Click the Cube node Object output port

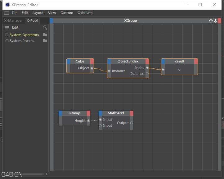92,68
